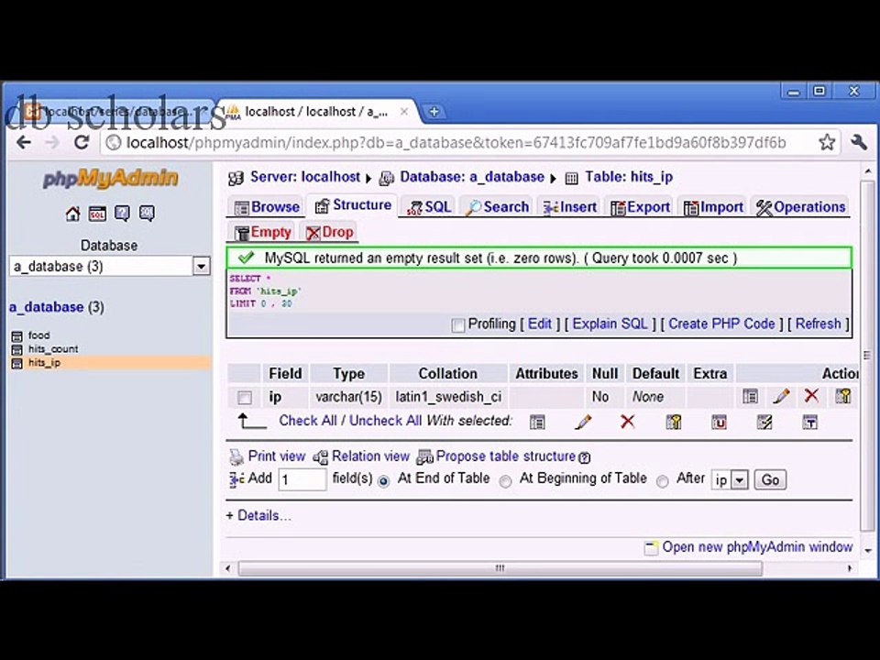
Task: Open the Insert tab
Action: pos(569,207)
